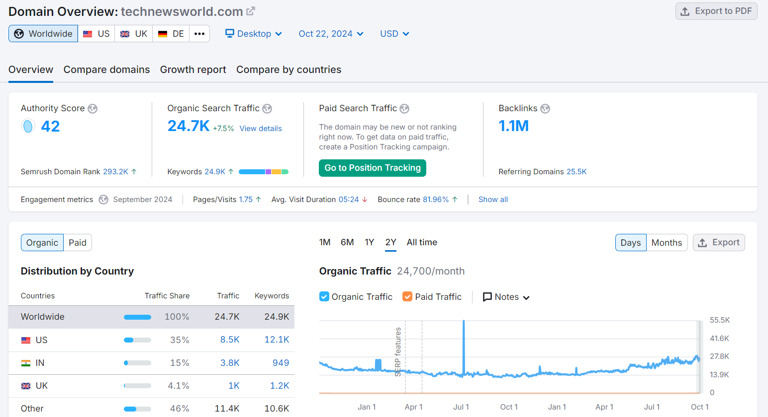Click the large July traffic spike on chart

tap(464, 347)
